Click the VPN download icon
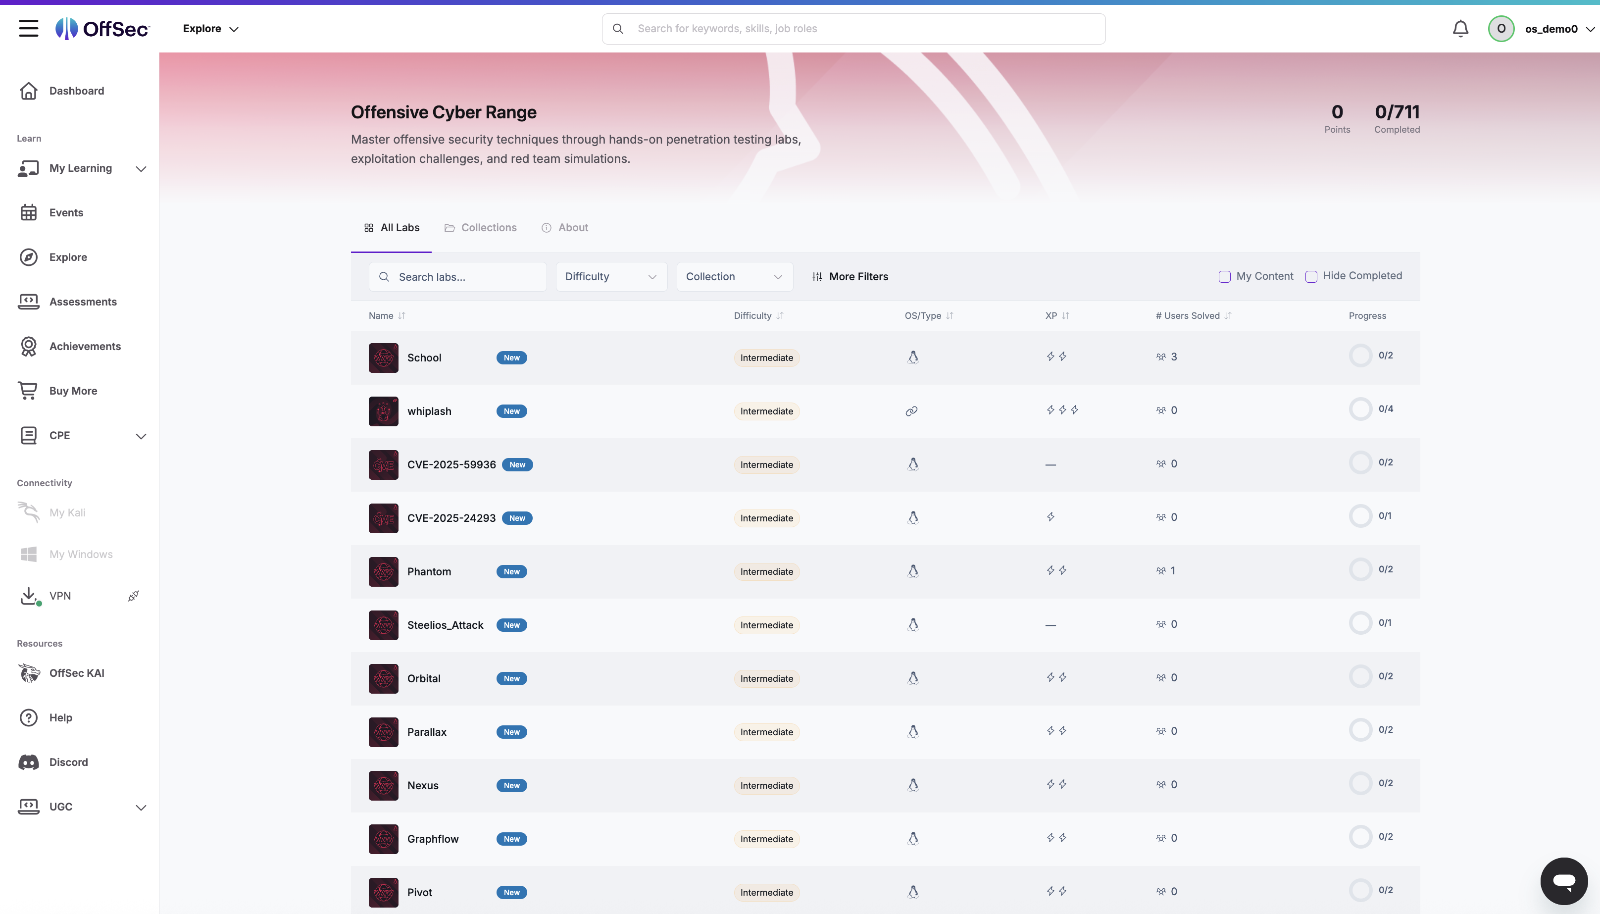The height and width of the screenshot is (914, 1600). tap(29, 596)
